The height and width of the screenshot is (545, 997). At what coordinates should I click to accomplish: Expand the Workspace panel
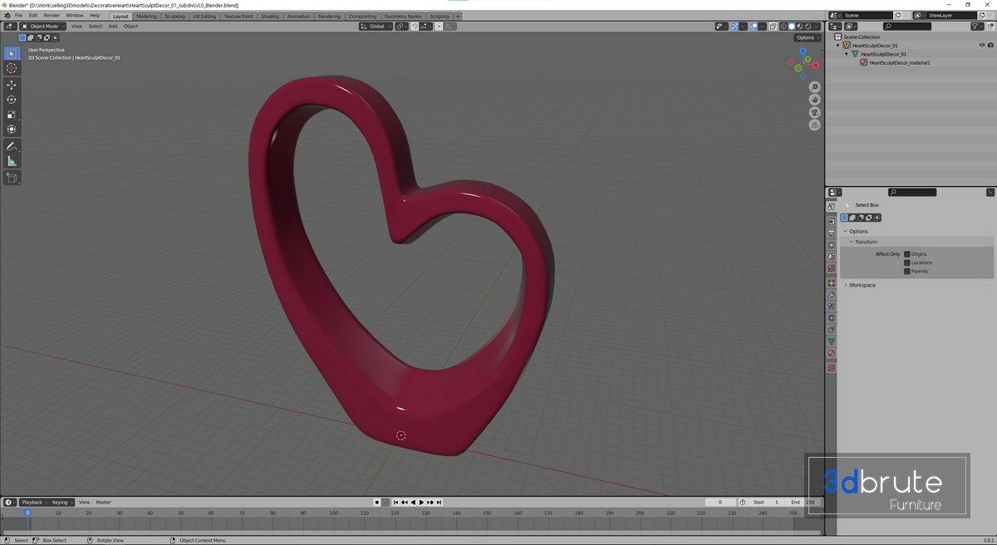[x=862, y=285]
